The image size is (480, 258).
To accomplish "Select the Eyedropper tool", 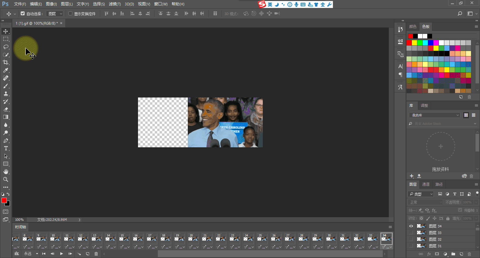I will tap(6, 70).
